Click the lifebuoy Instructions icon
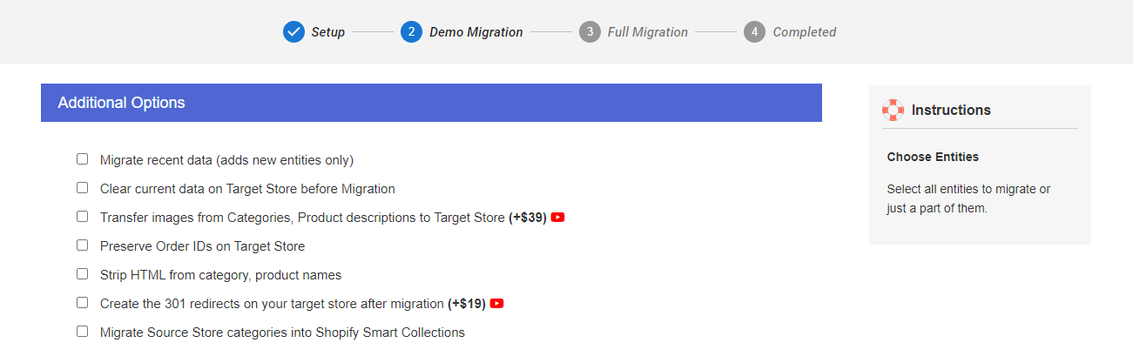Screen dimensions: 1133x363 click(x=893, y=110)
